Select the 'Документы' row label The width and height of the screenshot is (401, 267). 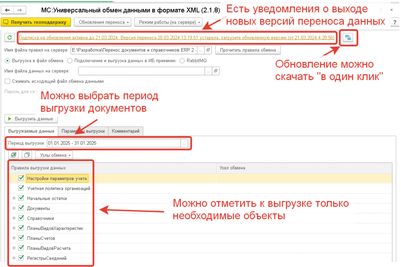pyautogui.click(x=38, y=208)
